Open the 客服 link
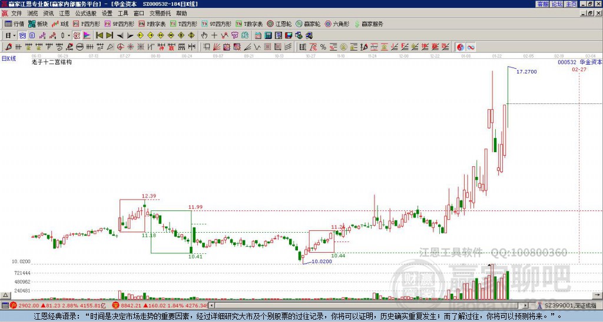This screenshot has width=603, height=322. [x=543, y=4]
